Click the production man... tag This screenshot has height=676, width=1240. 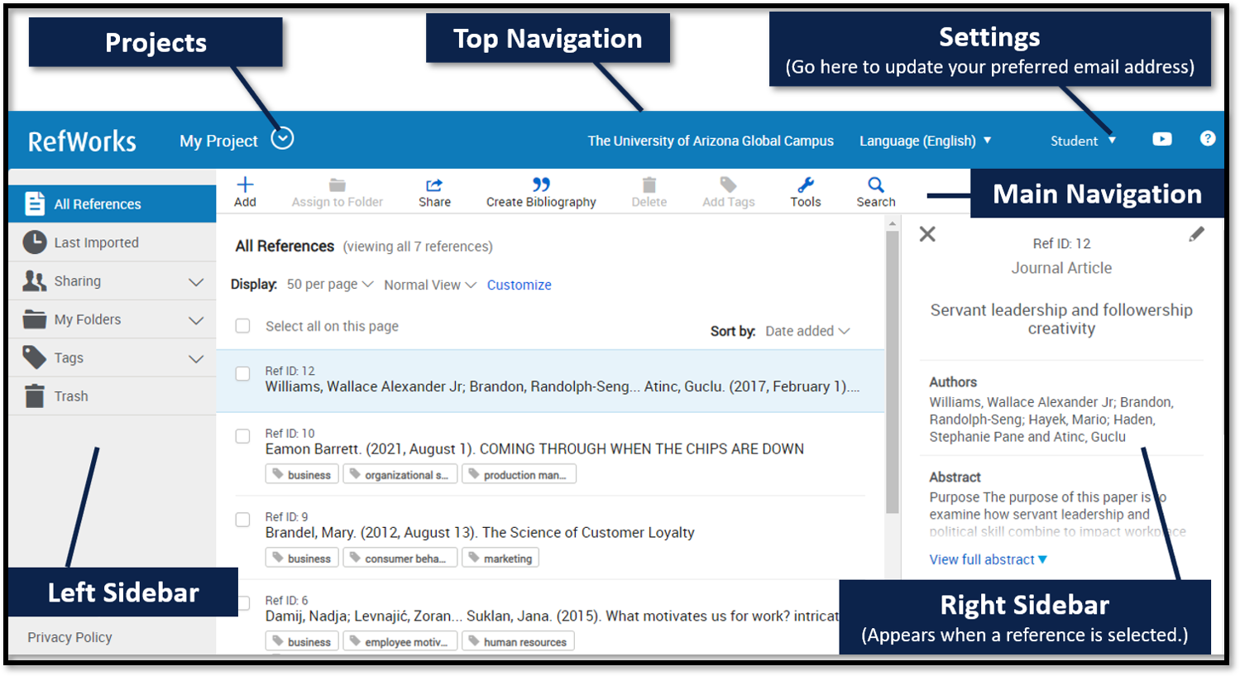pos(519,475)
